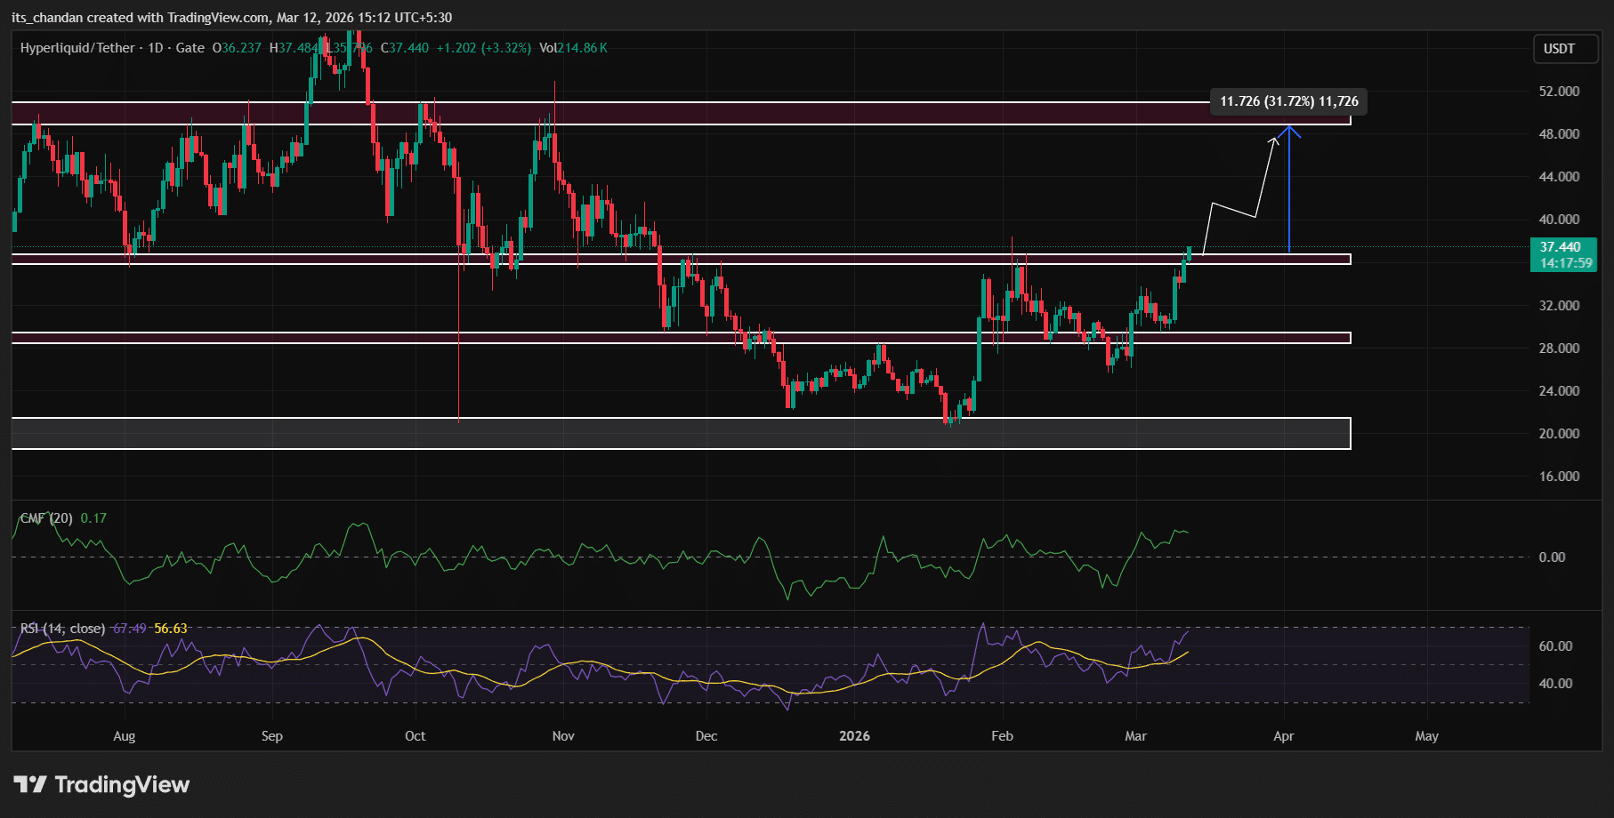Select the RSI (14, close) indicator label
The image size is (1614, 818).
(62, 629)
